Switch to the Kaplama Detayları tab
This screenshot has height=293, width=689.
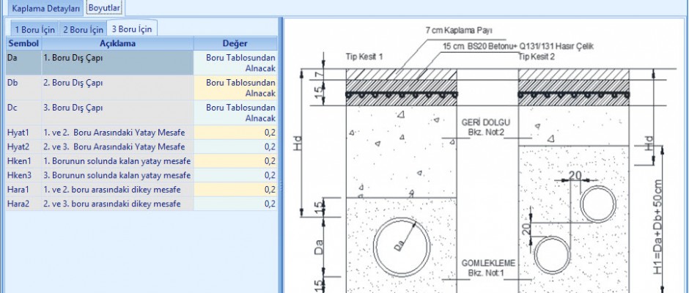point(45,8)
